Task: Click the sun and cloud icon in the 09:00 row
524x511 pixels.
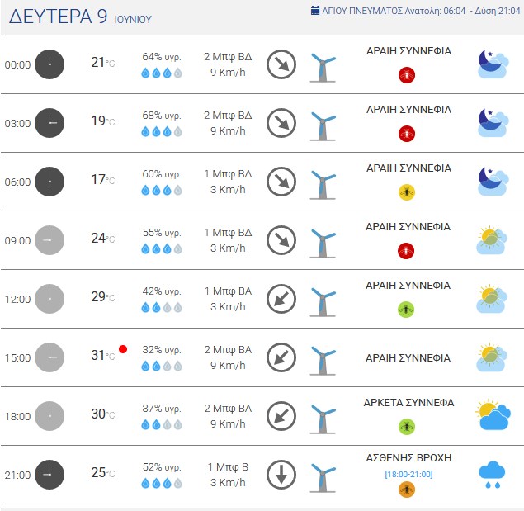Action: pos(491,240)
